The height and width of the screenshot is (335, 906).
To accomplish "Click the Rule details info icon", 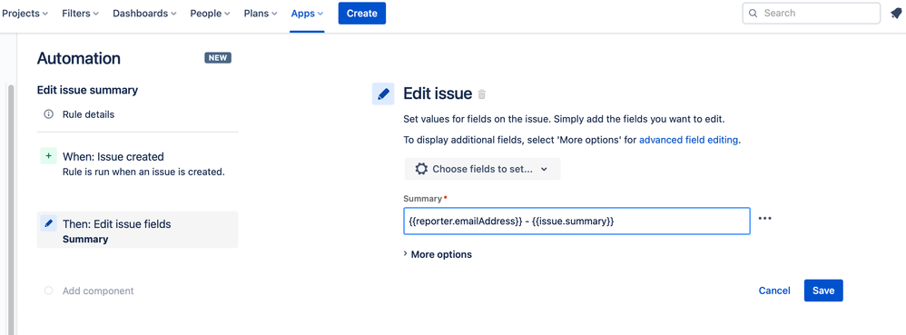I will pos(48,114).
